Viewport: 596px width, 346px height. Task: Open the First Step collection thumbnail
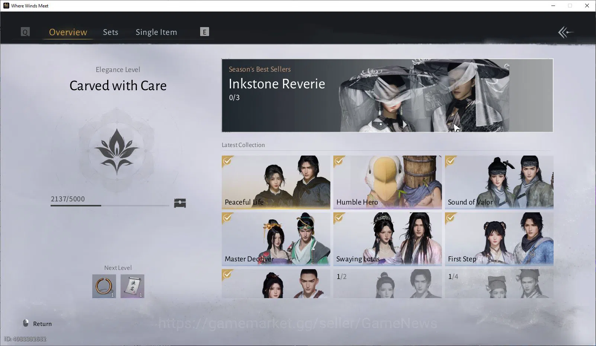499,239
